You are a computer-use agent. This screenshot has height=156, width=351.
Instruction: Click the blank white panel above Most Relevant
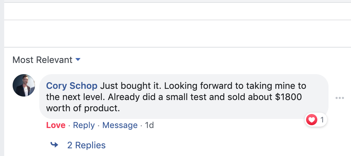[x=175, y=34]
